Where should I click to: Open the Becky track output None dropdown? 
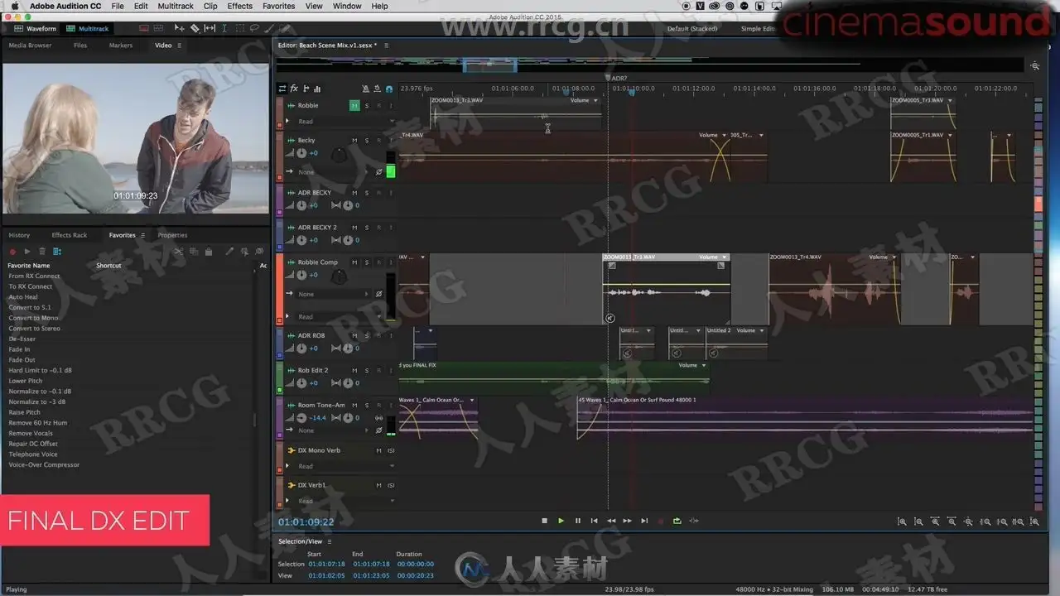tap(333, 172)
